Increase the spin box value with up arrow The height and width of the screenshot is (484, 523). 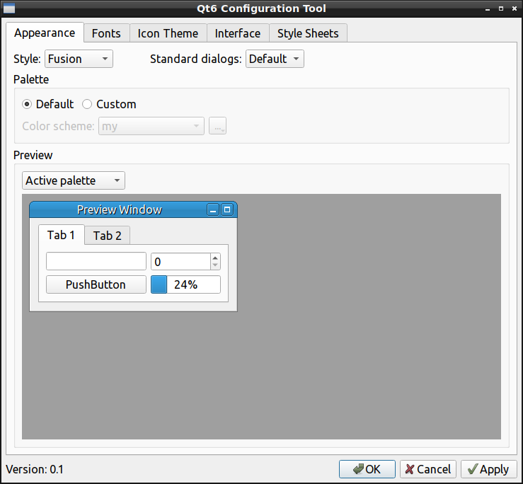coord(215,258)
